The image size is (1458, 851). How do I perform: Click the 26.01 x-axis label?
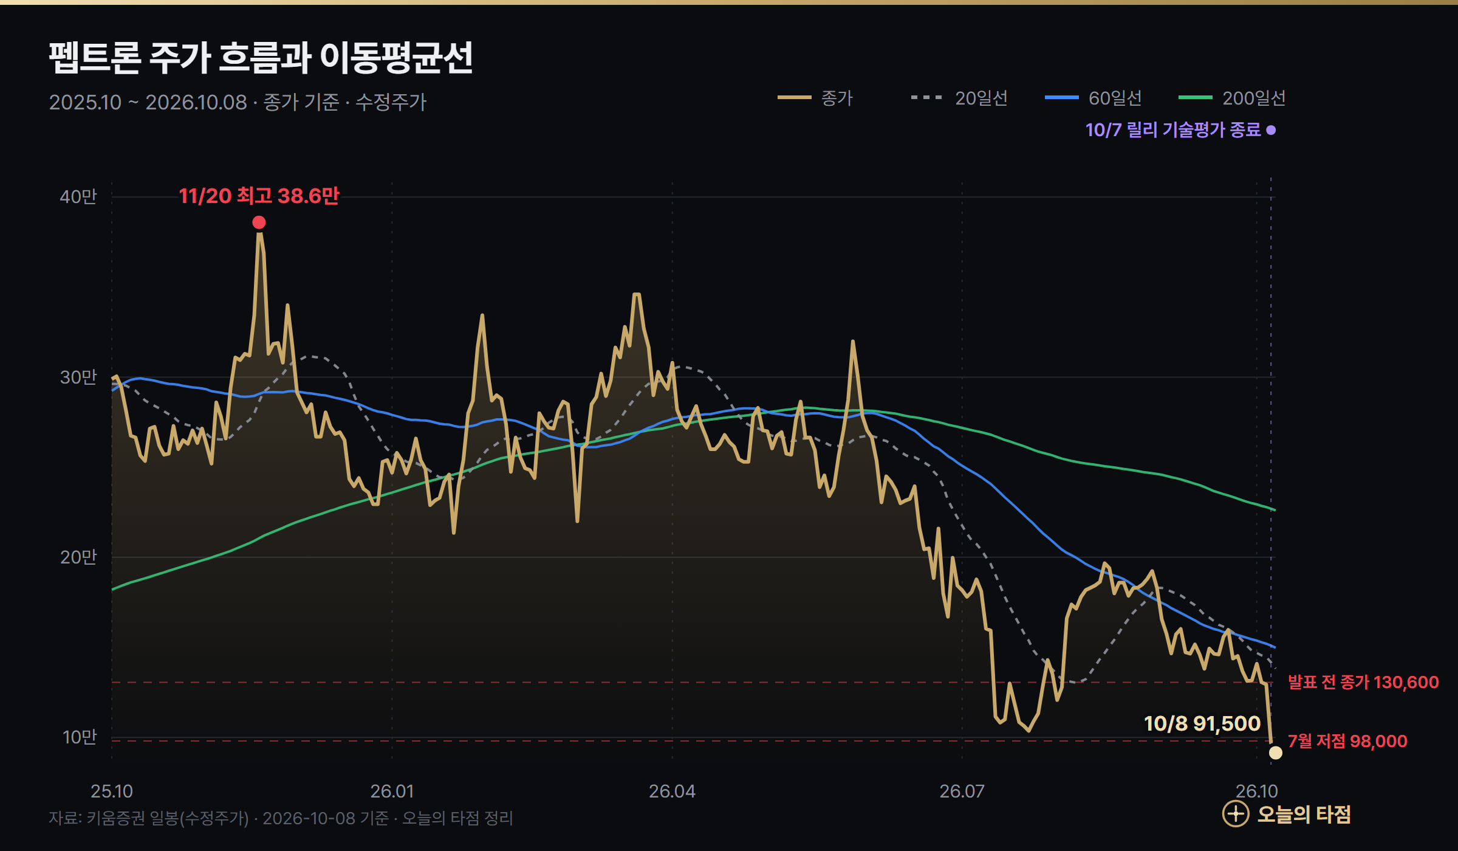tap(392, 791)
